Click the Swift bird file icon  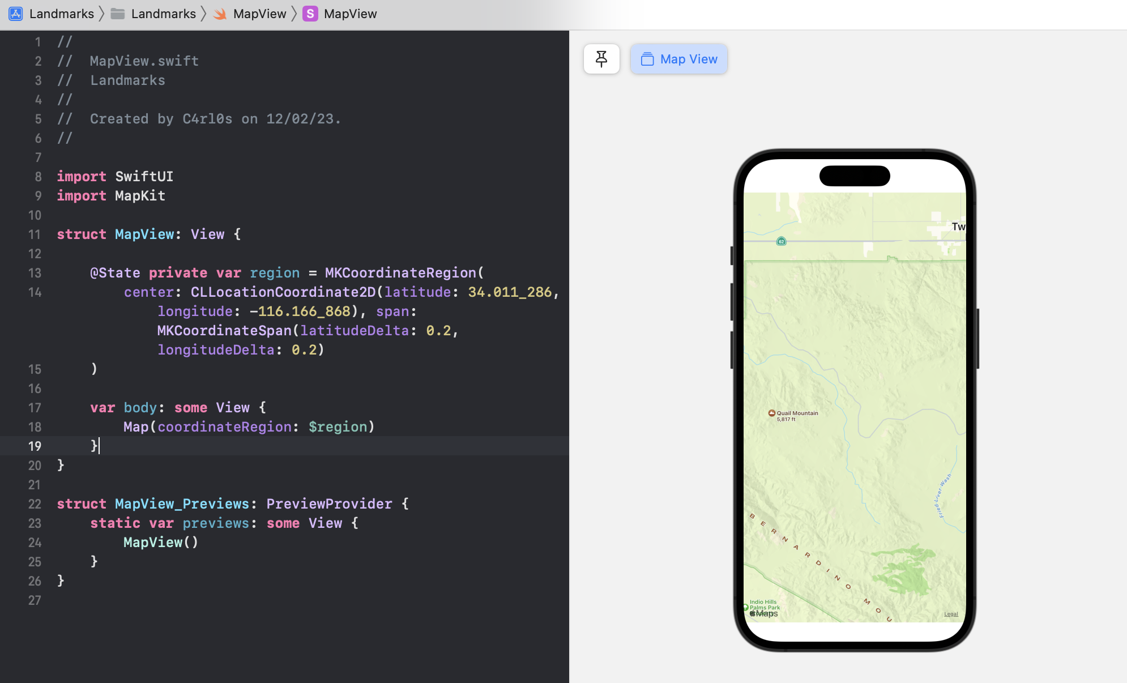220,14
